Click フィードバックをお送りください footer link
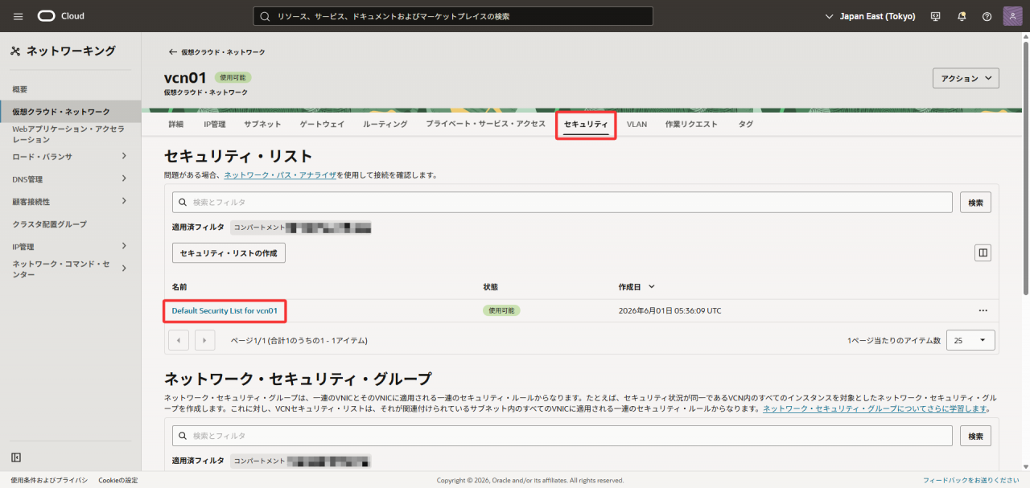Screen dimensions: 1030x488 pos(972,480)
